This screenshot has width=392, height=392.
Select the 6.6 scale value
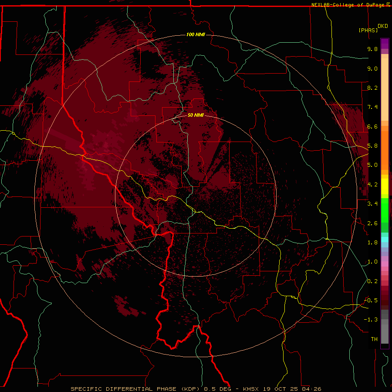pos(372,126)
